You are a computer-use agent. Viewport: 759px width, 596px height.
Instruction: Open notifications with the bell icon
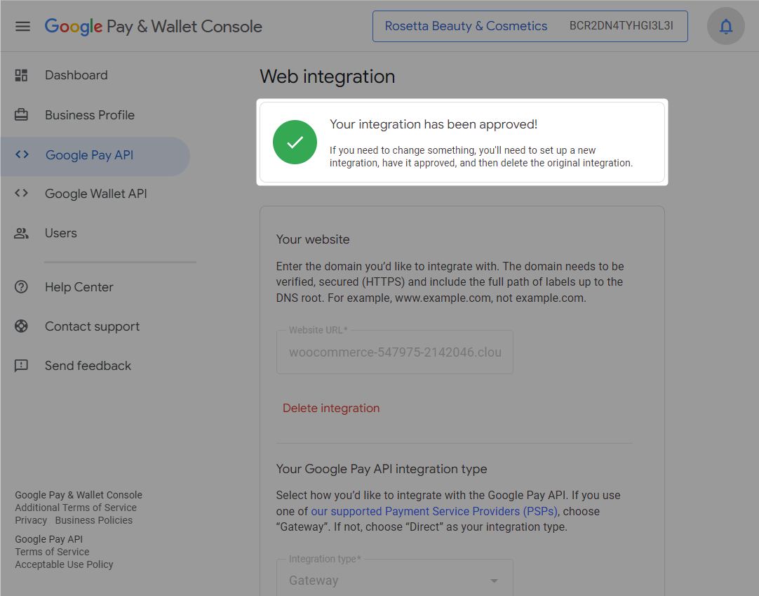click(x=726, y=25)
